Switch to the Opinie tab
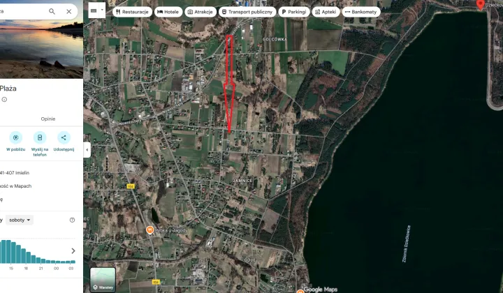503x293 pixels. click(48, 119)
